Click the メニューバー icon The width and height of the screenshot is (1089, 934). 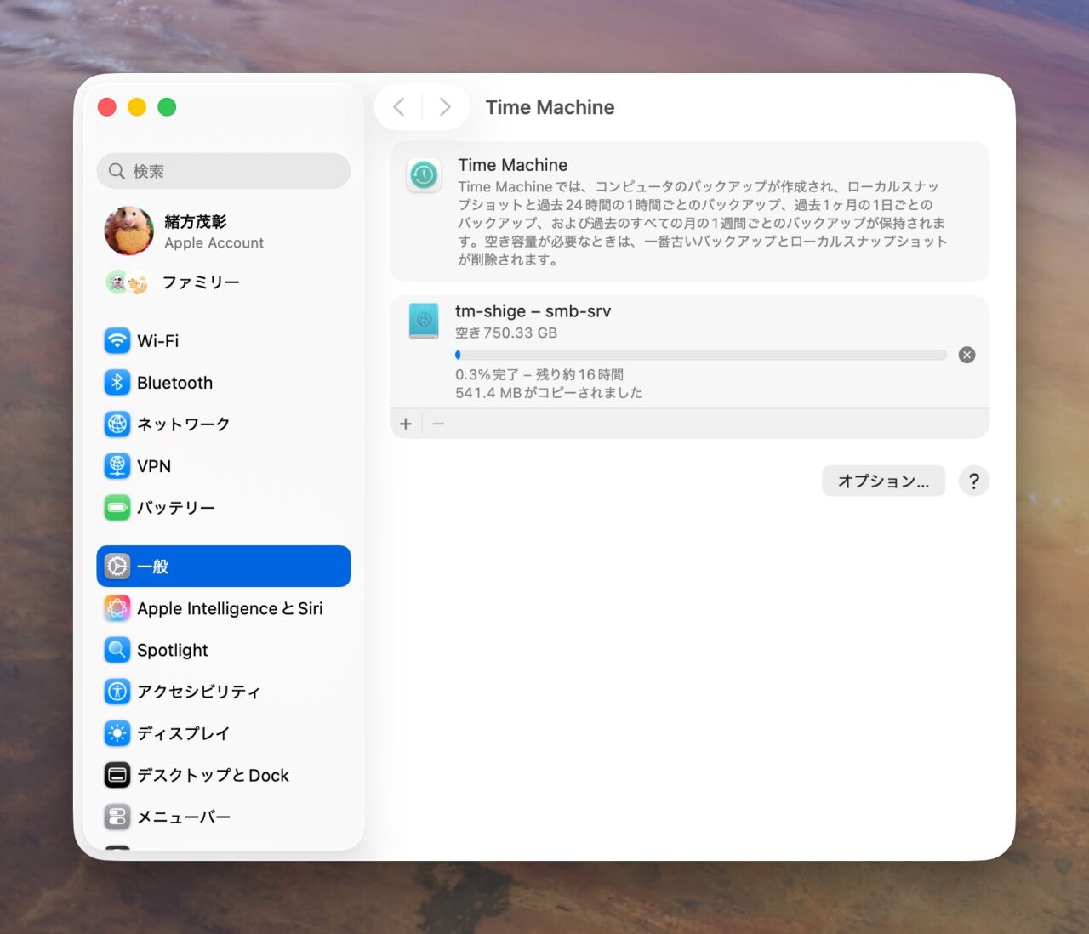[117, 817]
